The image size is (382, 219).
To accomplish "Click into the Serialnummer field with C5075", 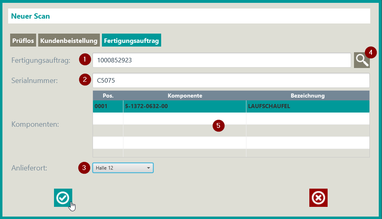I will [x=231, y=80].
